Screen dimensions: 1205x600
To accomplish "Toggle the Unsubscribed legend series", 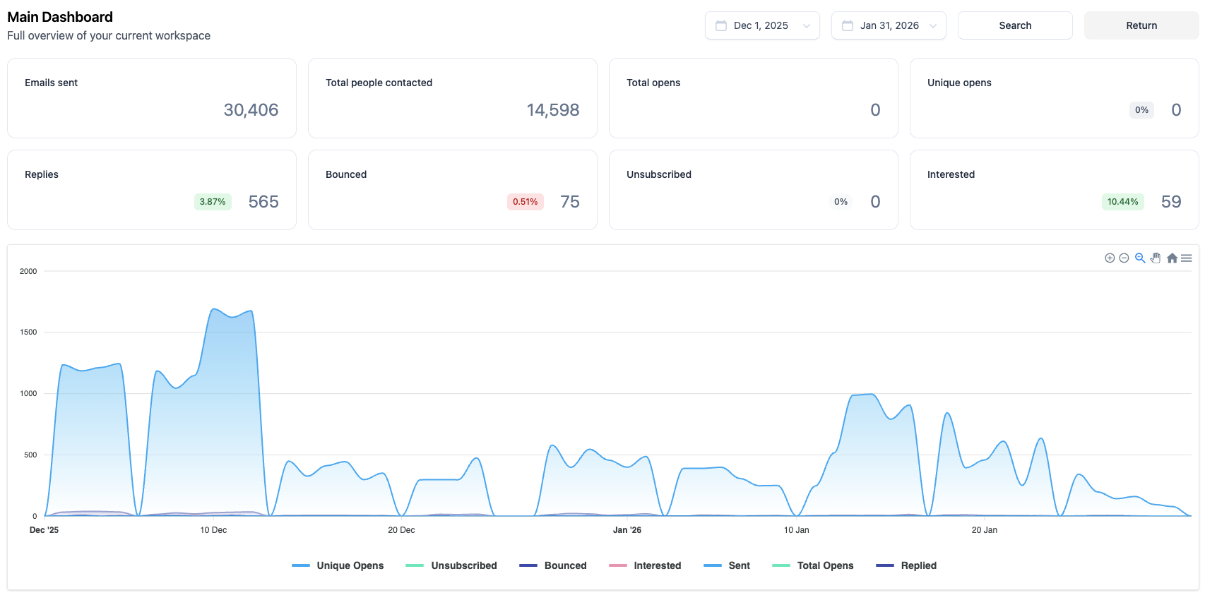I will click(451, 565).
